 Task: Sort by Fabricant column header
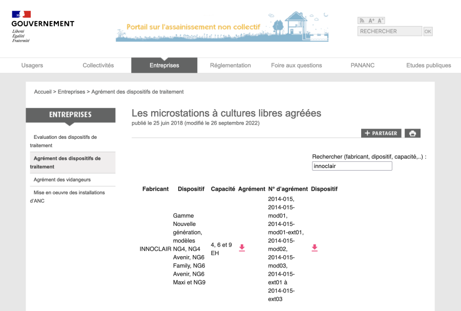coord(156,189)
